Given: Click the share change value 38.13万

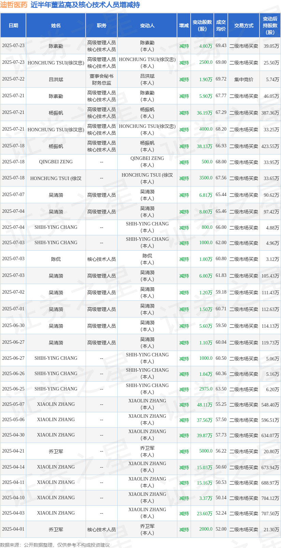Looking at the screenshot, I should tap(205, 146).
